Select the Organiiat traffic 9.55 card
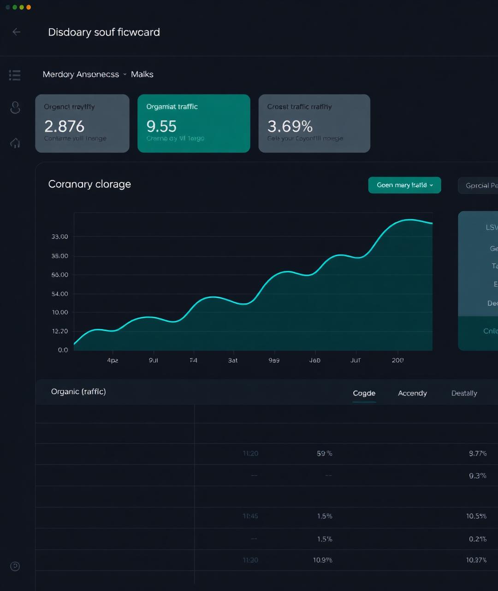Viewport: 498px width, 591px height. 194,123
